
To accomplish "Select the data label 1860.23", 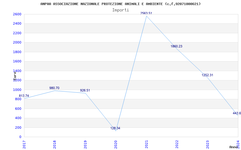I will [177, 46].
